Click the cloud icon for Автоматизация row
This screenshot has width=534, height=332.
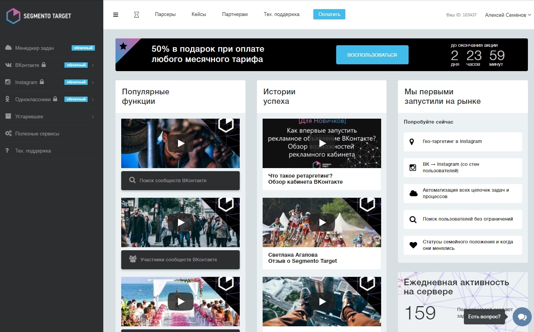tap(413, 193)
